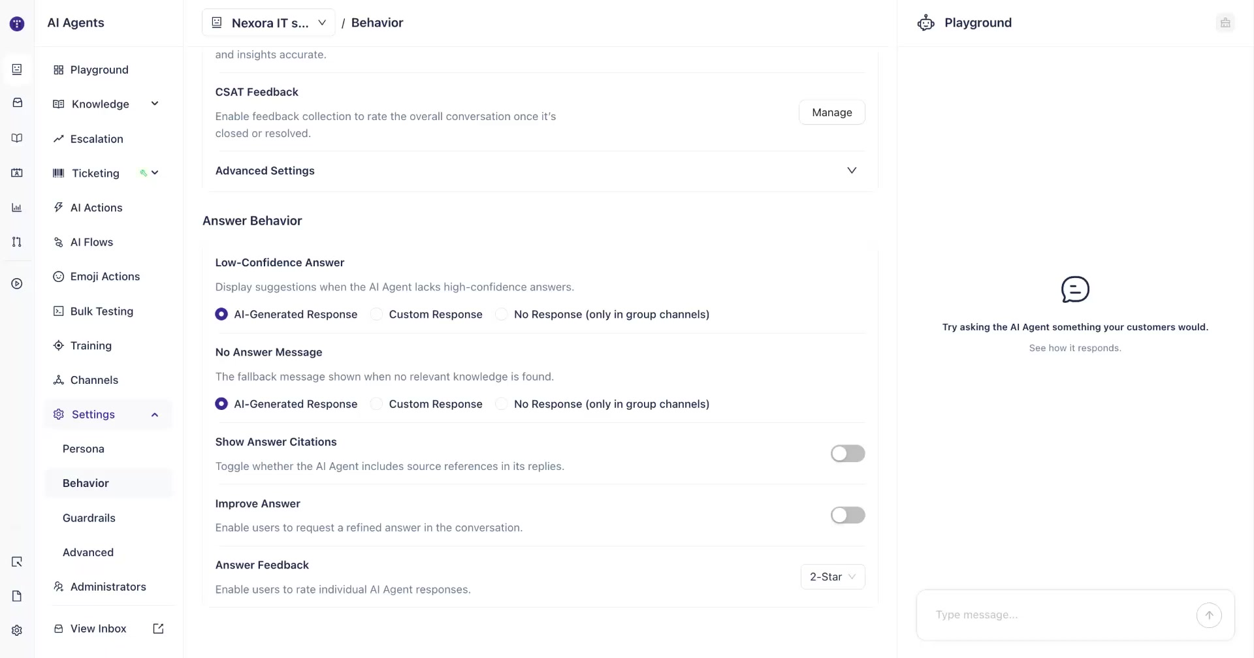
Task: Open Administrators page
Action: (108, 587)
